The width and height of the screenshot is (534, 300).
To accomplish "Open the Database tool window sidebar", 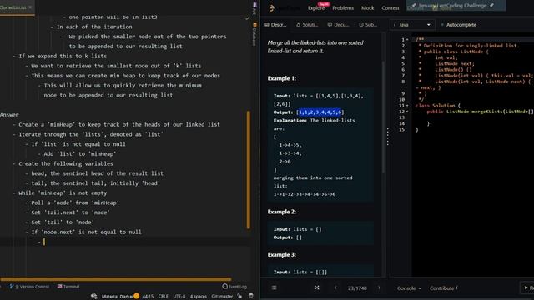I will (254, 34).
